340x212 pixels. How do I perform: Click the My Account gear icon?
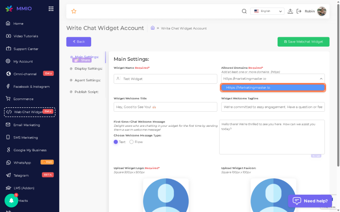pos(8,61)
